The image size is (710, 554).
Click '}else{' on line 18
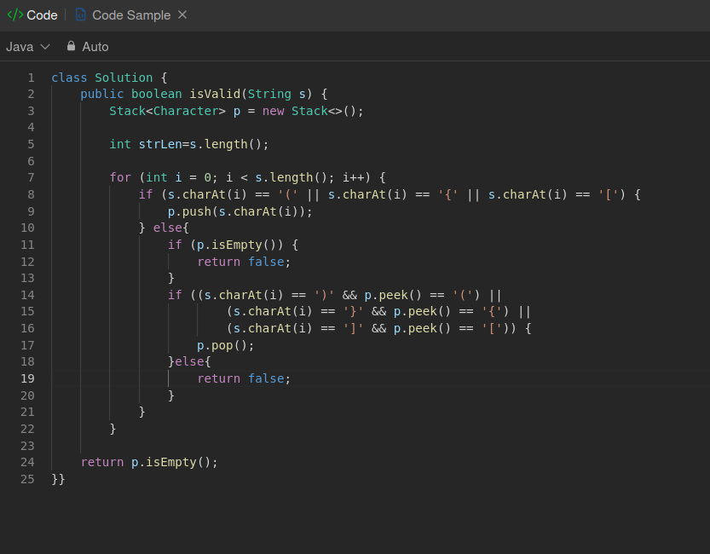(189, 361)
